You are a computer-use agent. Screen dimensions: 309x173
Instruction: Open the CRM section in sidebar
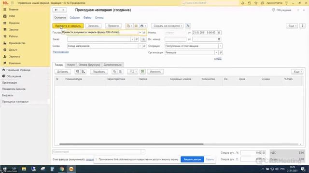[x=12, y=16]
